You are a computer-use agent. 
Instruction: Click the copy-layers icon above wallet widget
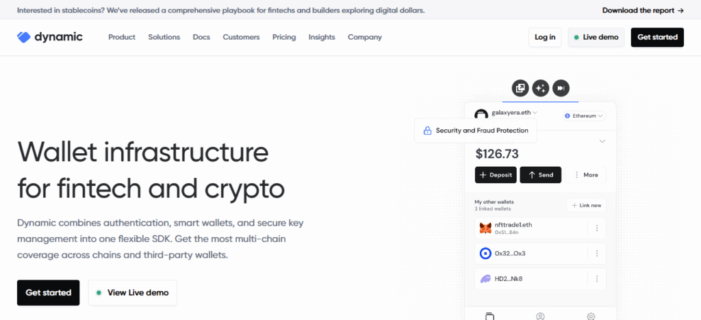pos(520,88)
